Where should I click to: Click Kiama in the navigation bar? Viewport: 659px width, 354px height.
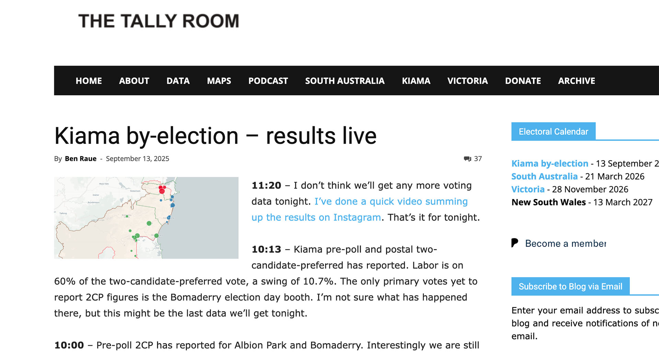point(416,81)
